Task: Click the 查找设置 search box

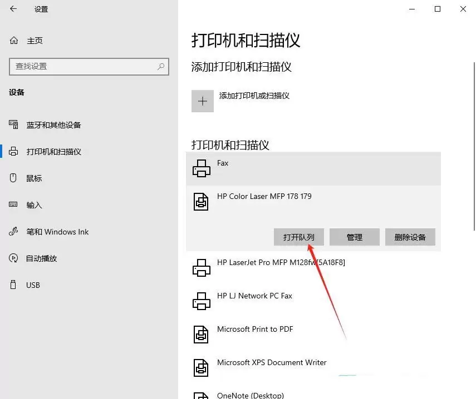Action: [89, 66]
